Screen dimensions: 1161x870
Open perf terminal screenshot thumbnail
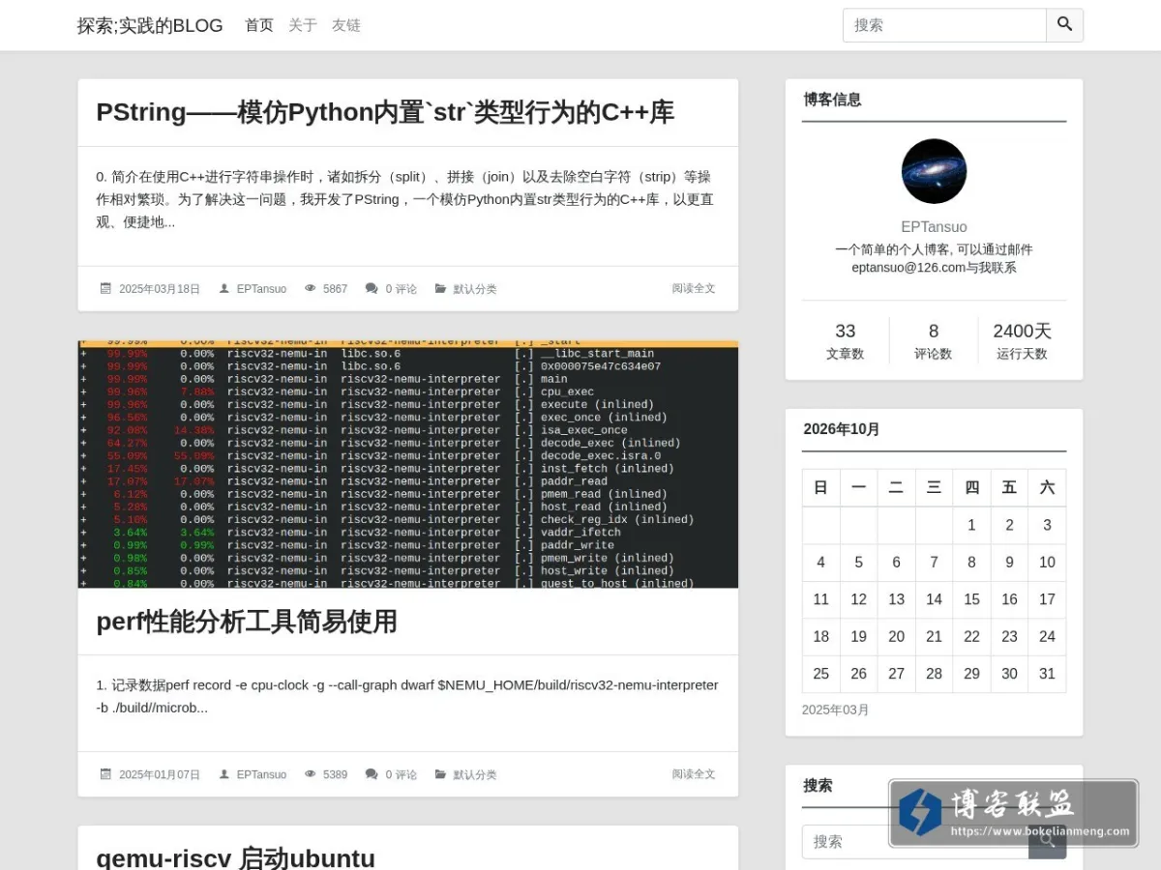point(408,464)
